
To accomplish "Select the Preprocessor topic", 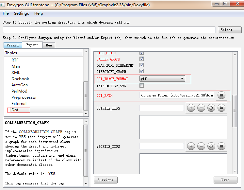I will (24, 97).
